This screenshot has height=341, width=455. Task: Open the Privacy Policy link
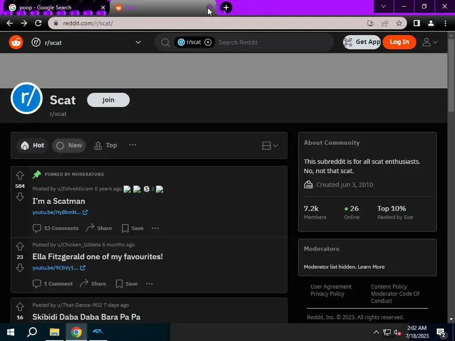[x=327, y=294]
